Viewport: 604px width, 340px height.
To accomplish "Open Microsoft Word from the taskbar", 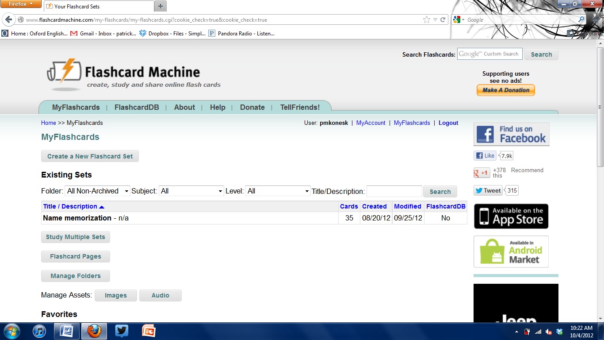I will 67,331.
